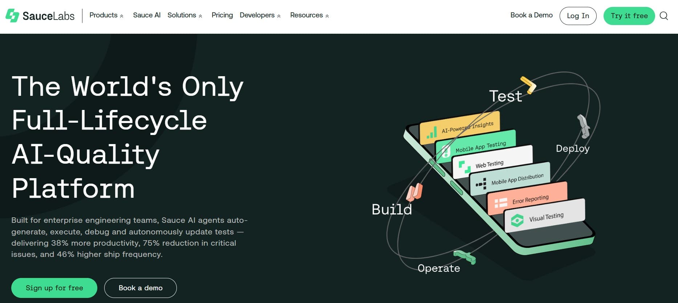Click the Book a demo outlined button

pyautogui.click(x=141, y=288)
